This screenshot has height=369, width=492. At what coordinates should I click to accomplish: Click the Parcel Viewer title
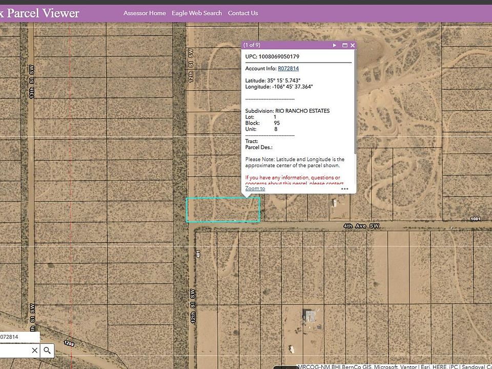pos(43,13)
